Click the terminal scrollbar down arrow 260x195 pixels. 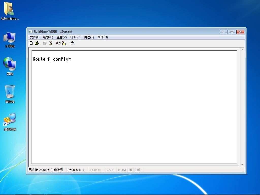242,165
